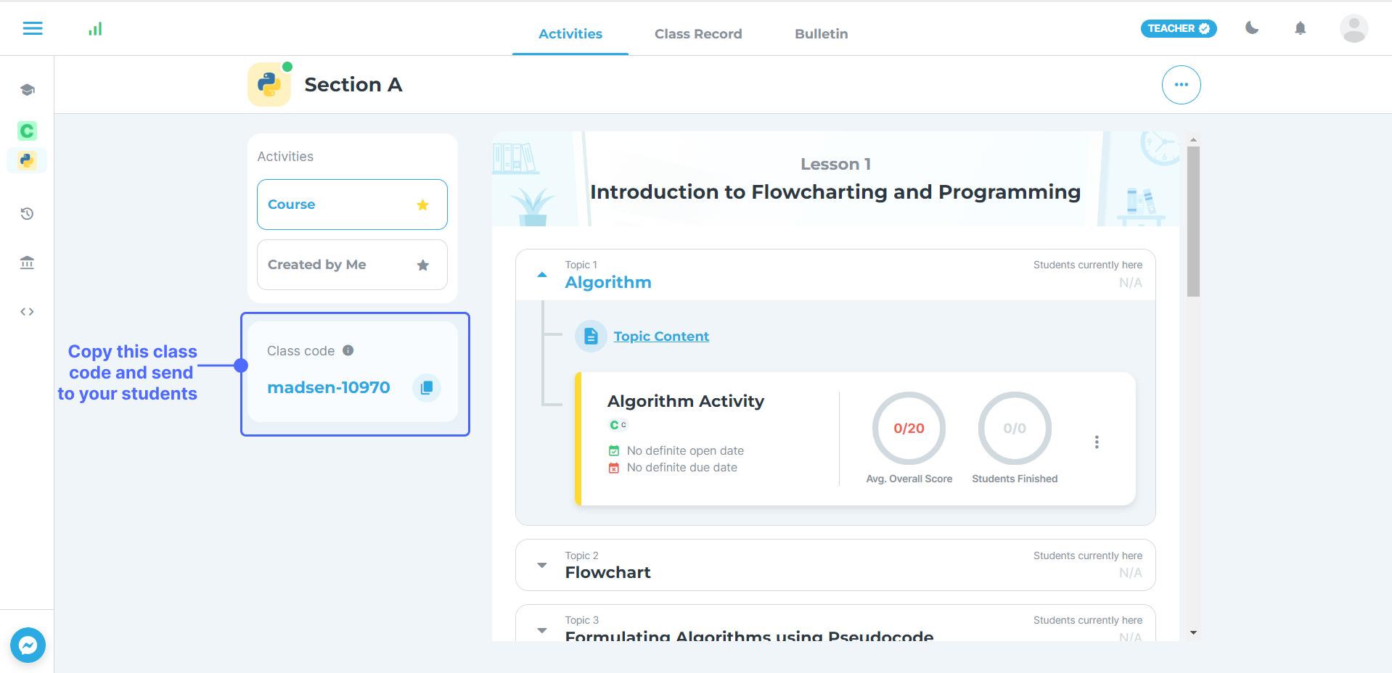Click the graduation cap sidebar icon
This screenshot has width=1392, height=673.
tap(27, 90)
